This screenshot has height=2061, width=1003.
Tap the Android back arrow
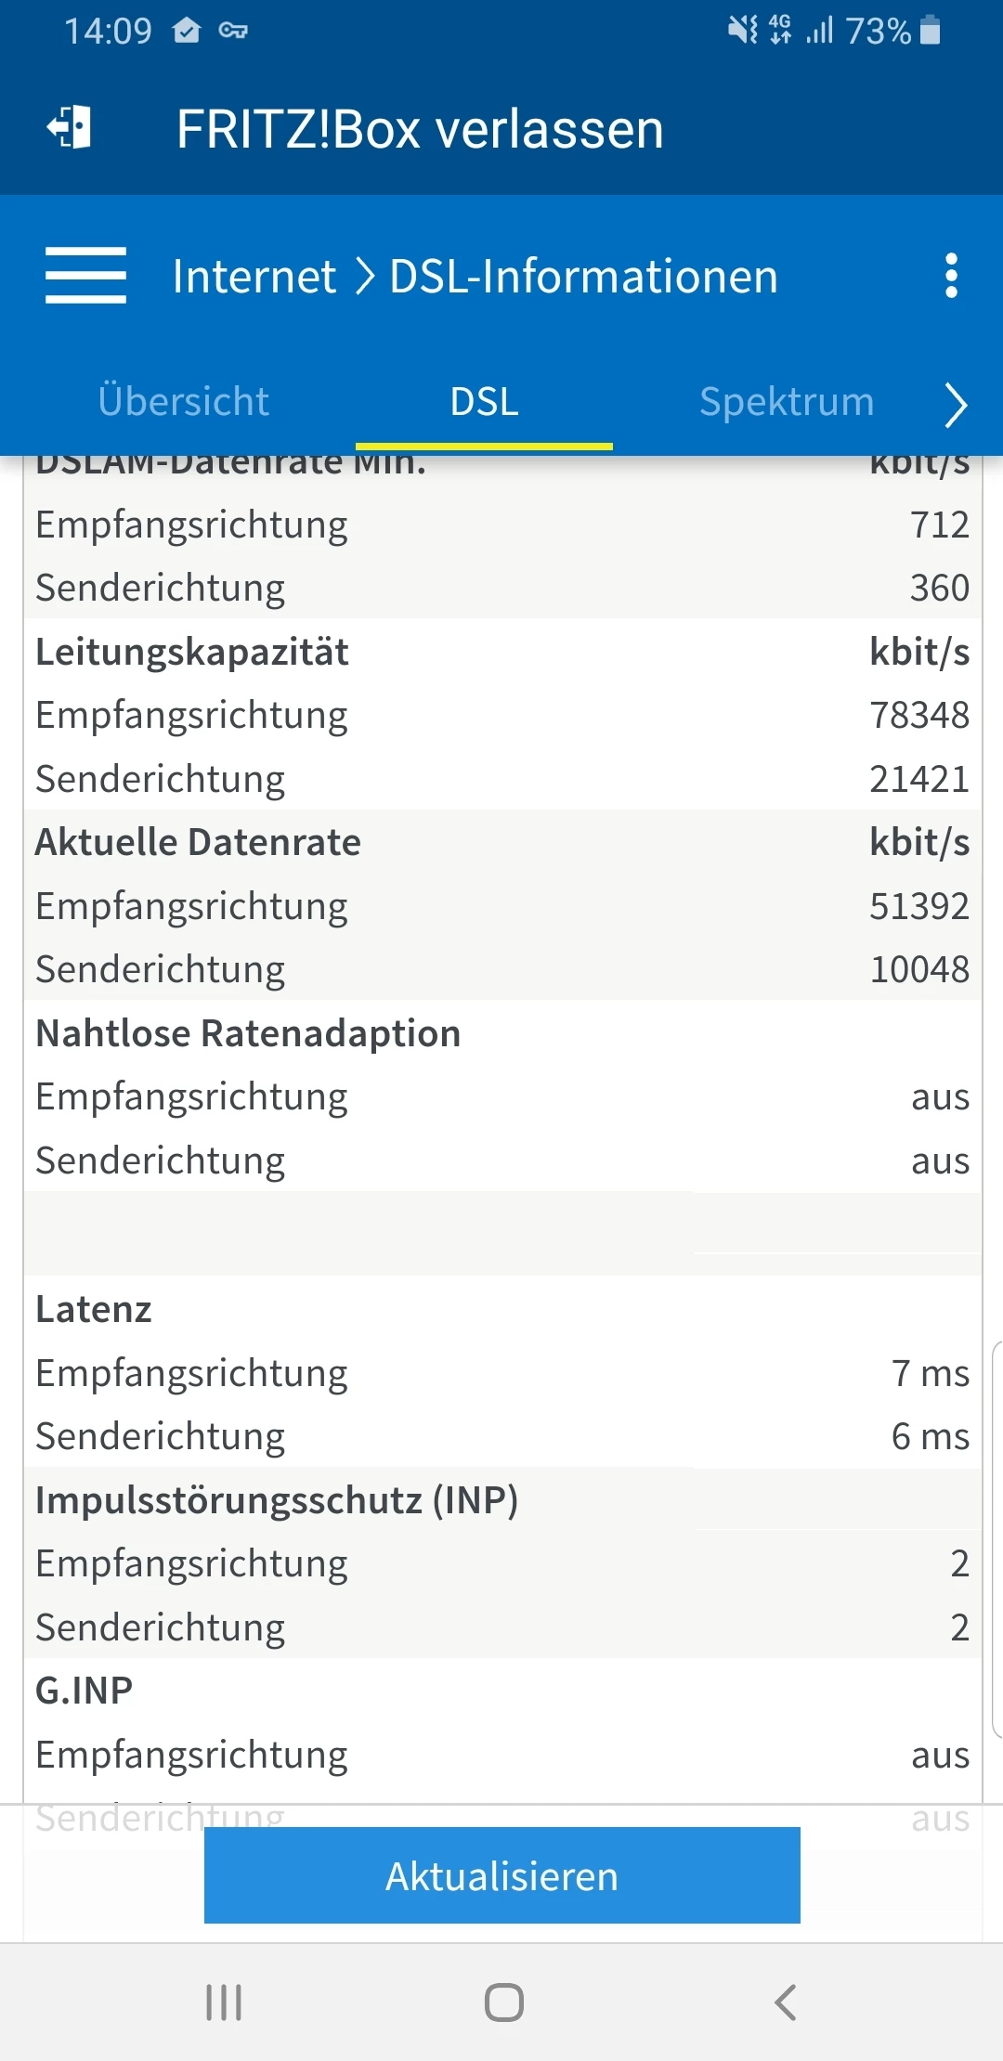[x=786, y=2003]
